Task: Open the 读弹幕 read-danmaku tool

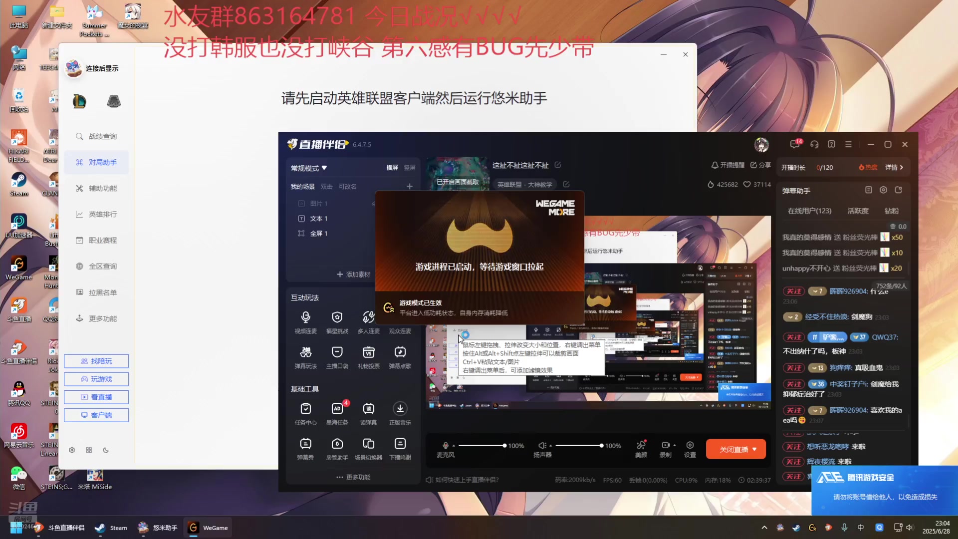Action: [x=368, y=414]
